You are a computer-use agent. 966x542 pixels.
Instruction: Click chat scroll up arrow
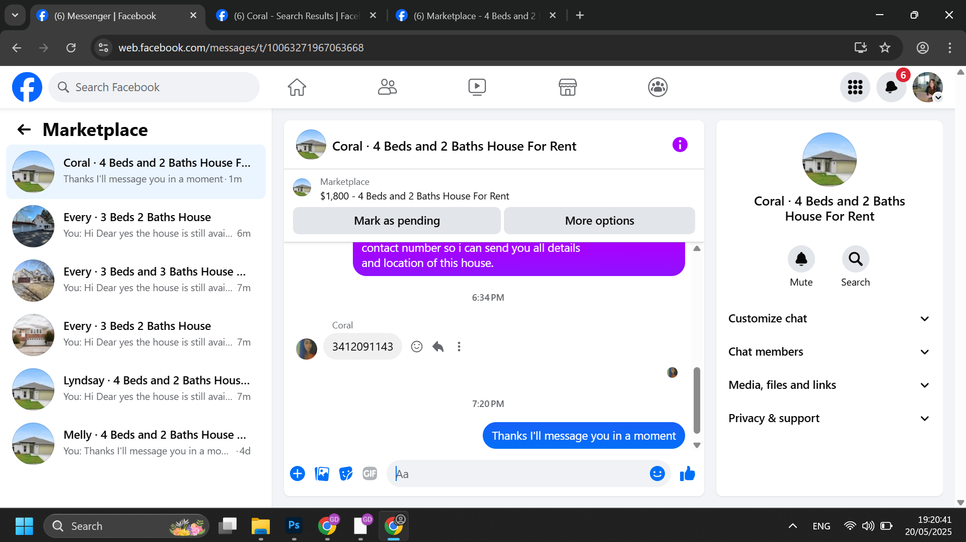[697, 248]
